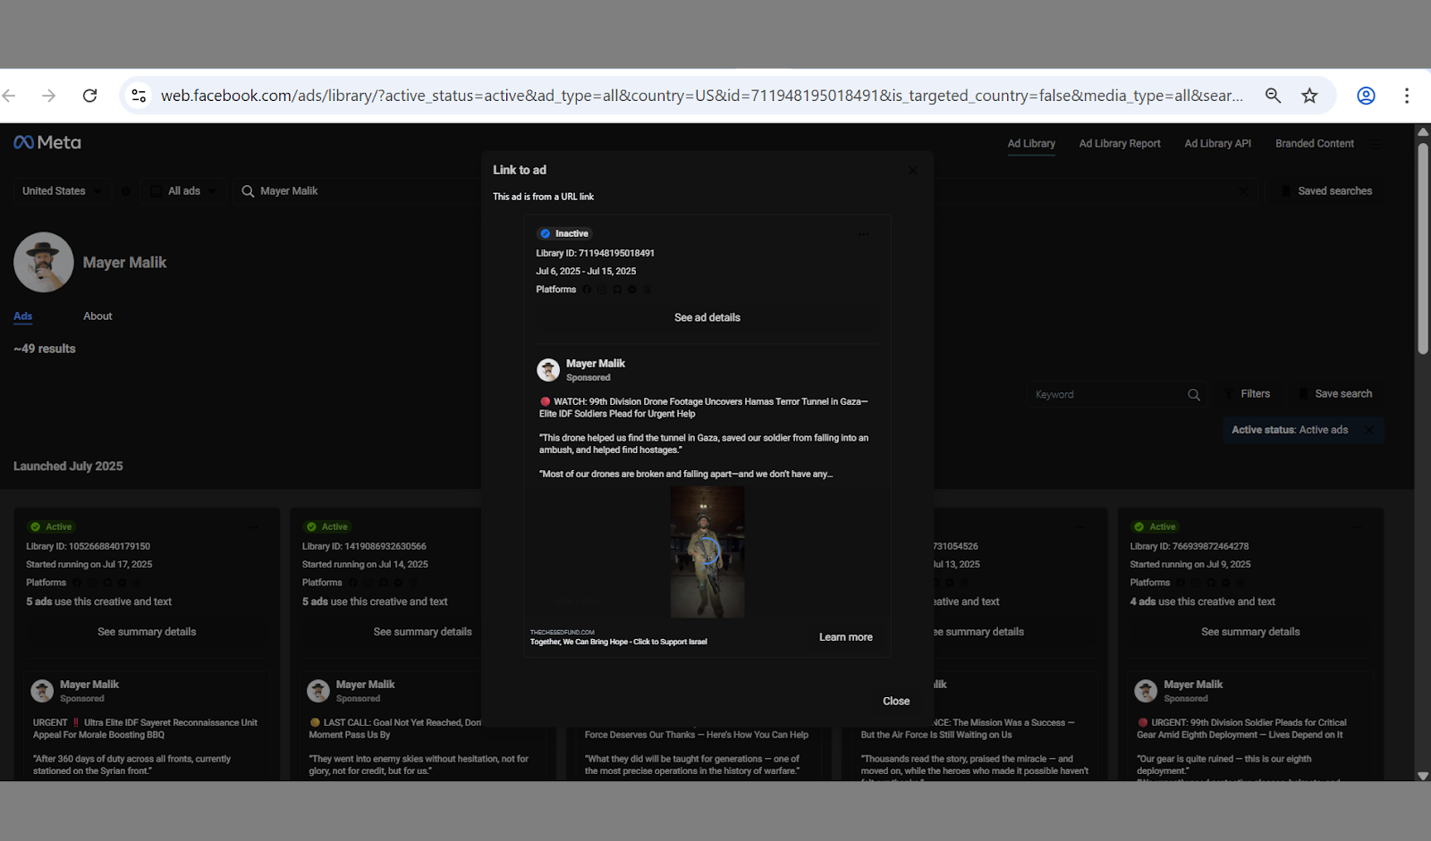This screenshot has height=841, width=1431.
Task: Open the three-dot menu on inactive ad
Action: pyautogui.click(x=864, y=234)
